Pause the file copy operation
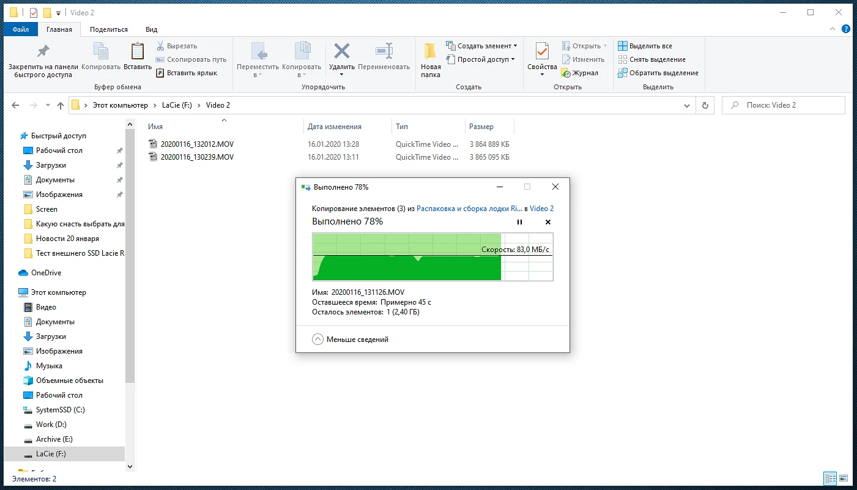 519,222
